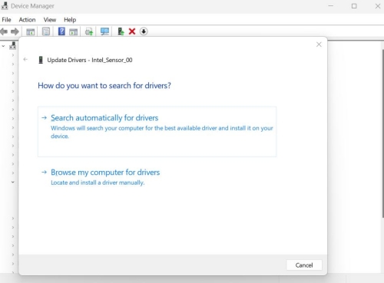
Task: Minimize the Device Manager window
Action: point(331,6)
